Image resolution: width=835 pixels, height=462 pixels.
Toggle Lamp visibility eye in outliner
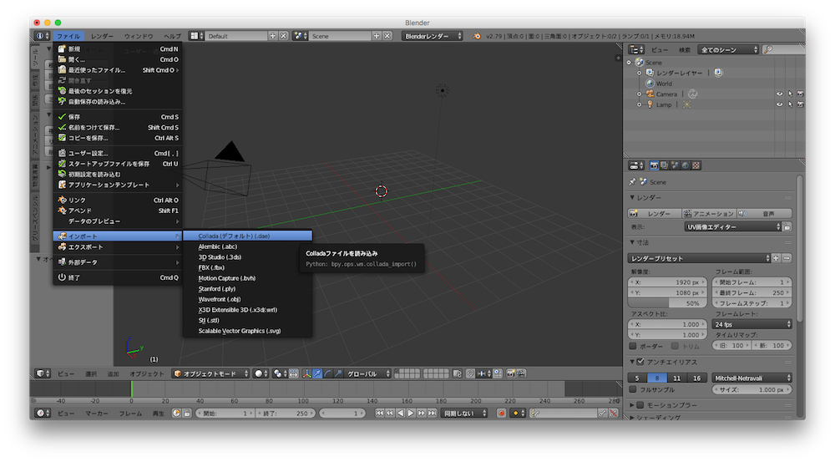coord(780,105)
